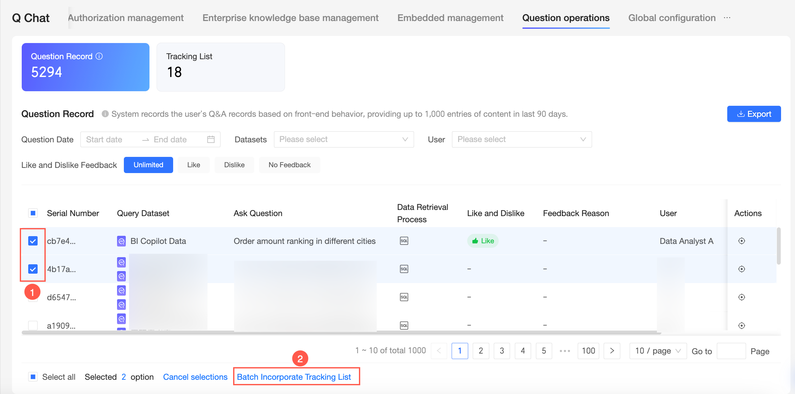Click SQL icon in cb7e4 row
This screenshot has width=795, height=394.
point(404,241)
